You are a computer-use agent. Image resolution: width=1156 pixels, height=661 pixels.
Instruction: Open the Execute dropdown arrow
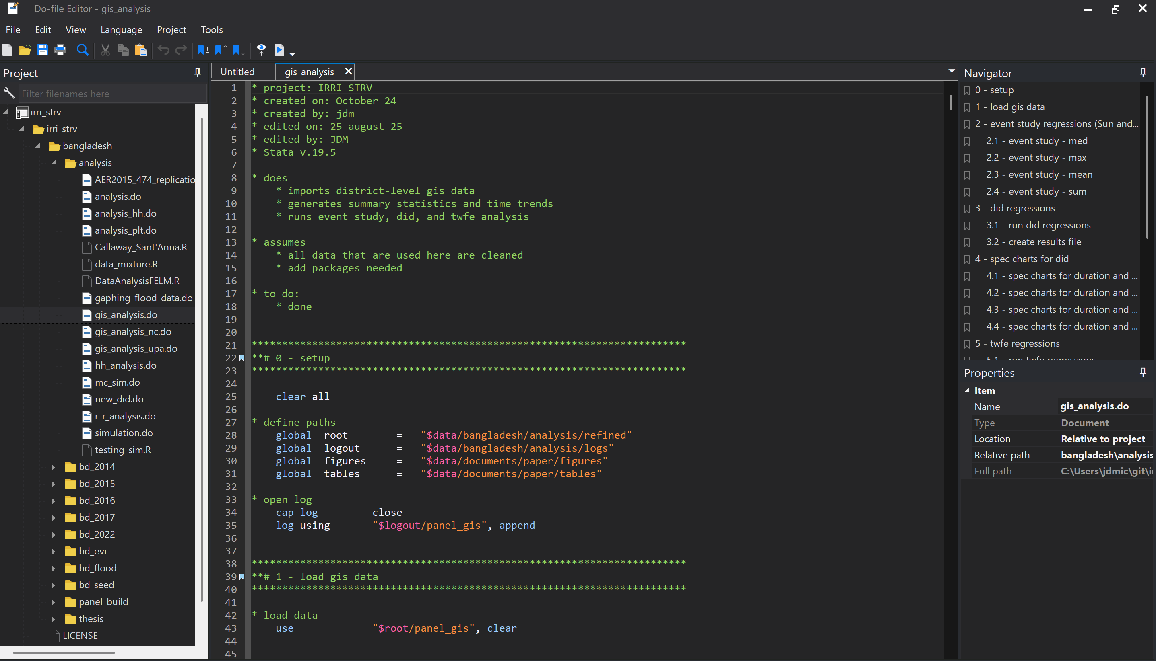point(292,54)
